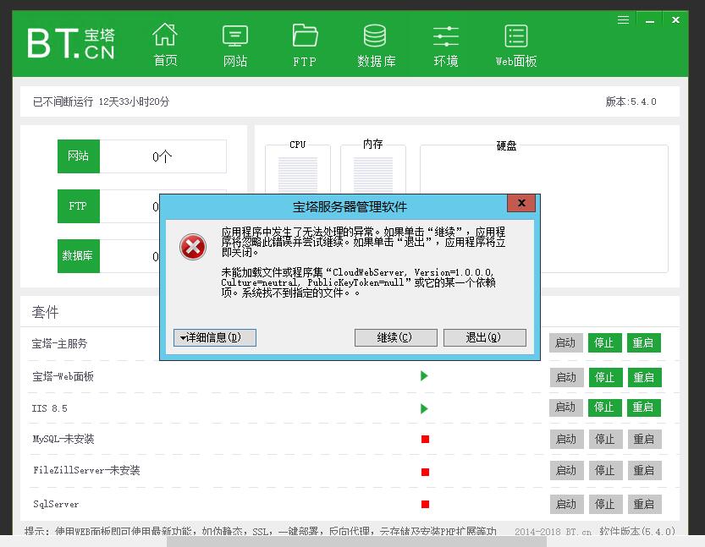
Task: Click green running indicator for 宝塔-Web面板
Action: pyautogui.click(x=424, y=376)
